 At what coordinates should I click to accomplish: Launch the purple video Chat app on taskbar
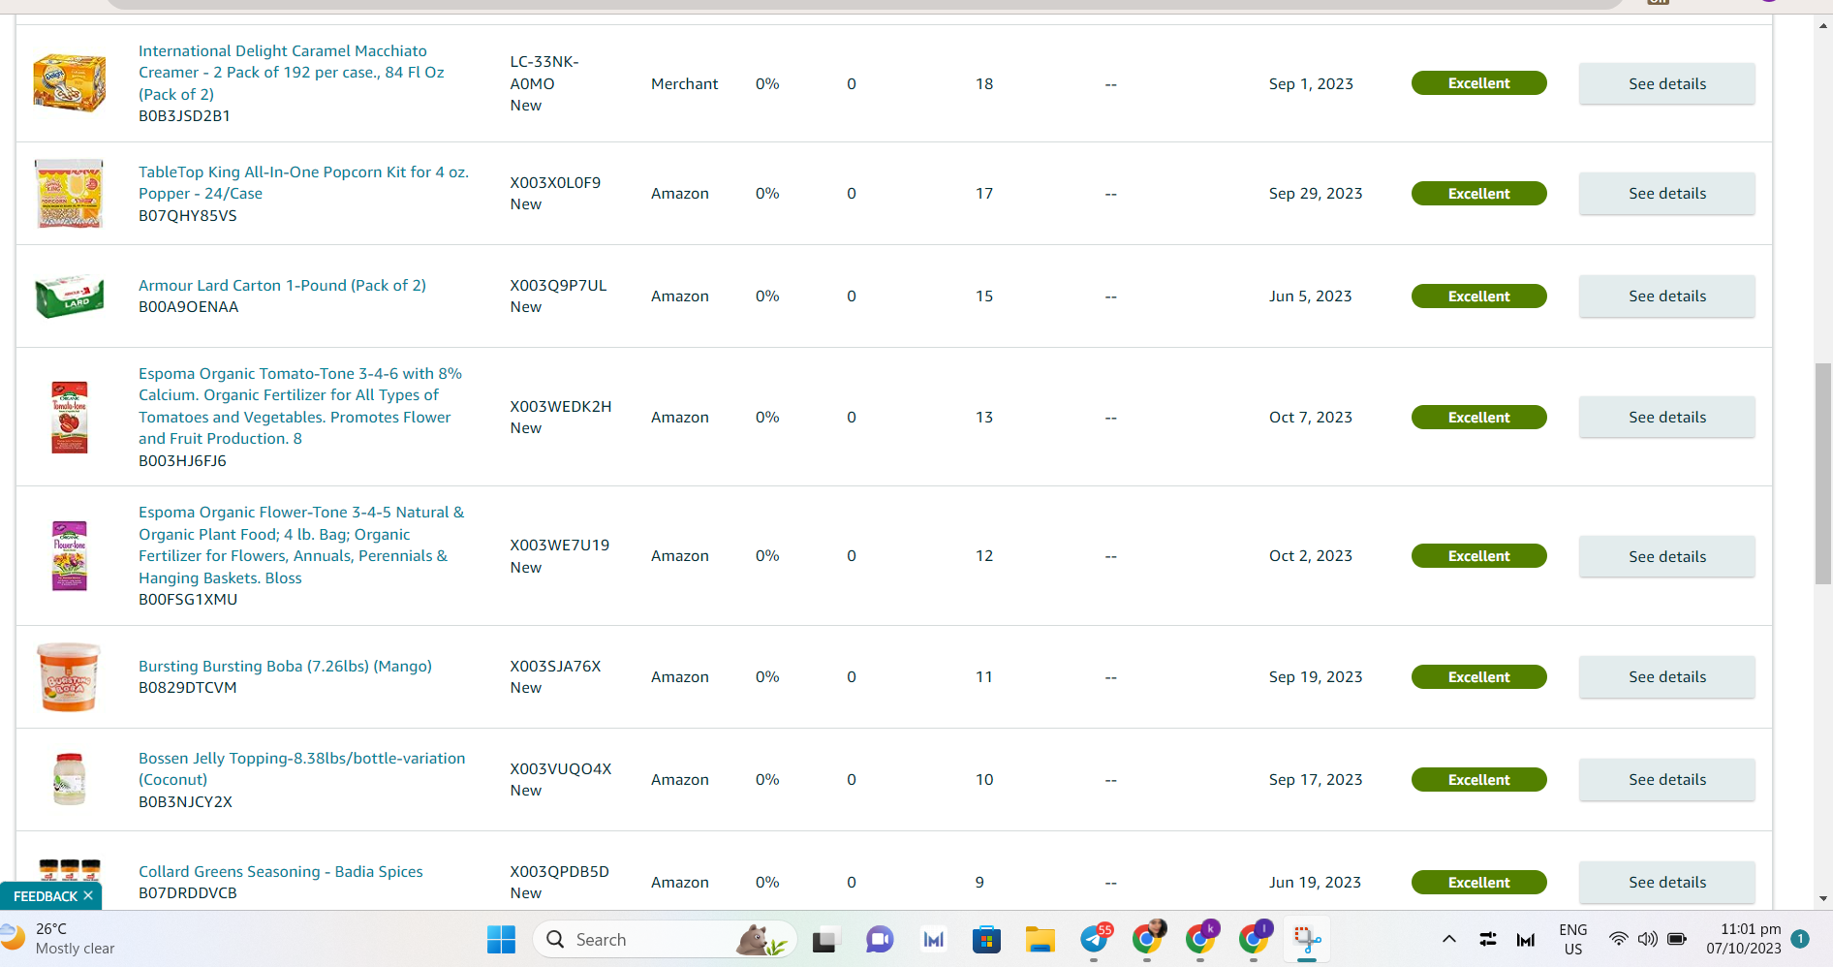tap(880, 939)
